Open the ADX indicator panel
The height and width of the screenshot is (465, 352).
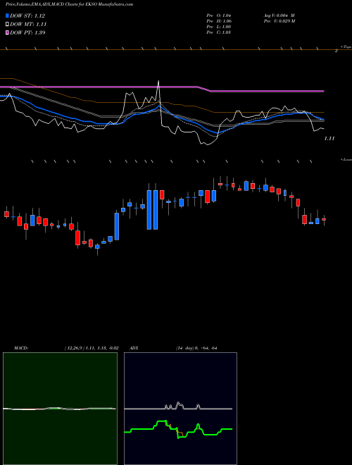(x=180, y=409)
